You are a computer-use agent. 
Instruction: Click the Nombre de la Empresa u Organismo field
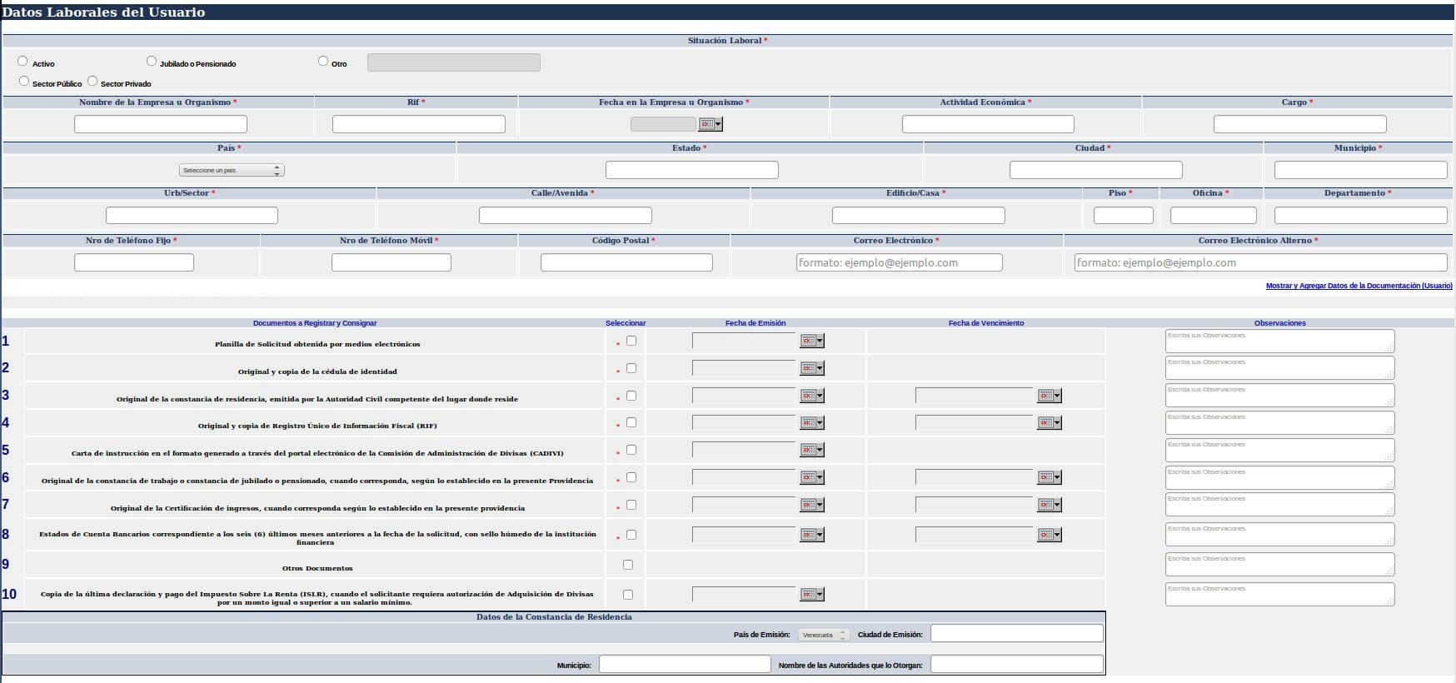point(161,124)
